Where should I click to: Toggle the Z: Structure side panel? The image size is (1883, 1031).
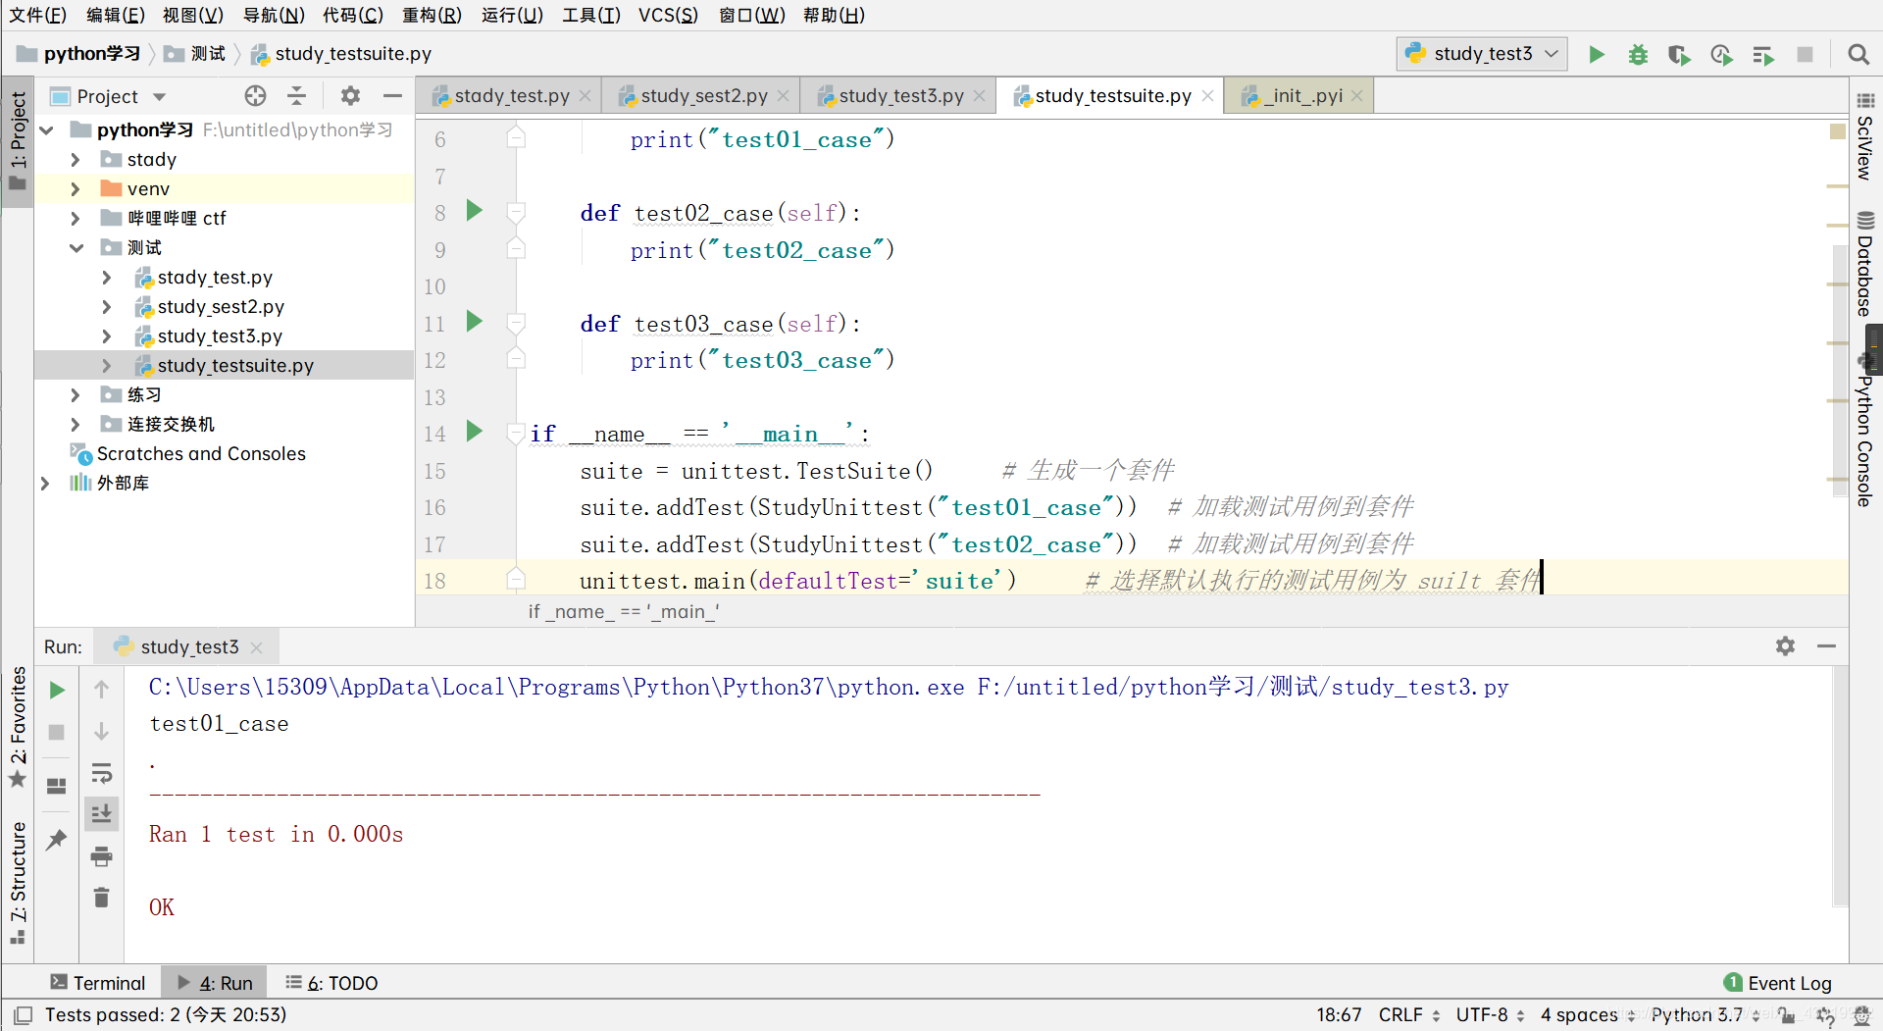[18, 882]
